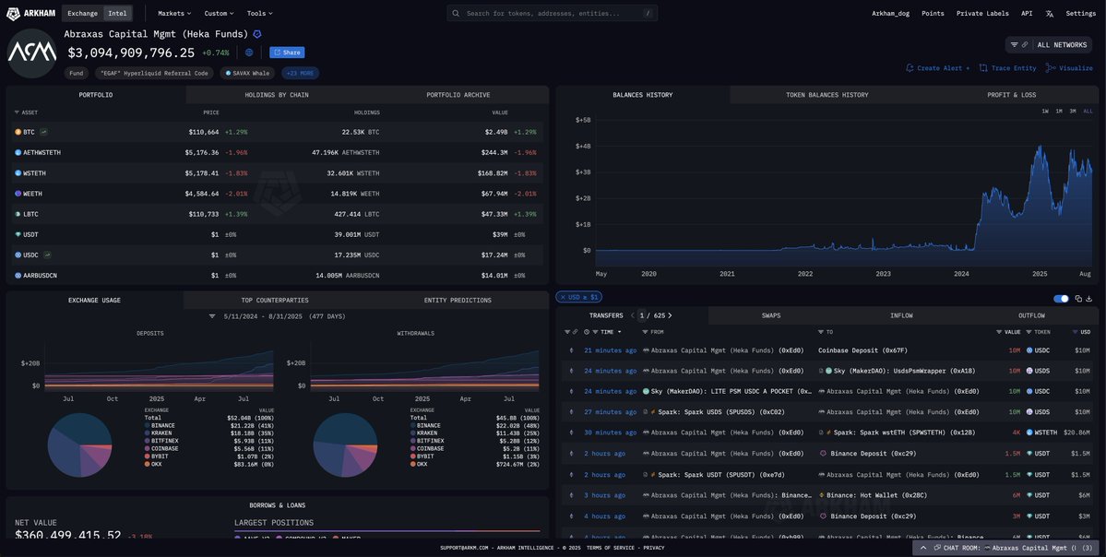Click the search tokens, addresses, entities field
Viewport: 1106px width, 557px height.
(553, 14)
